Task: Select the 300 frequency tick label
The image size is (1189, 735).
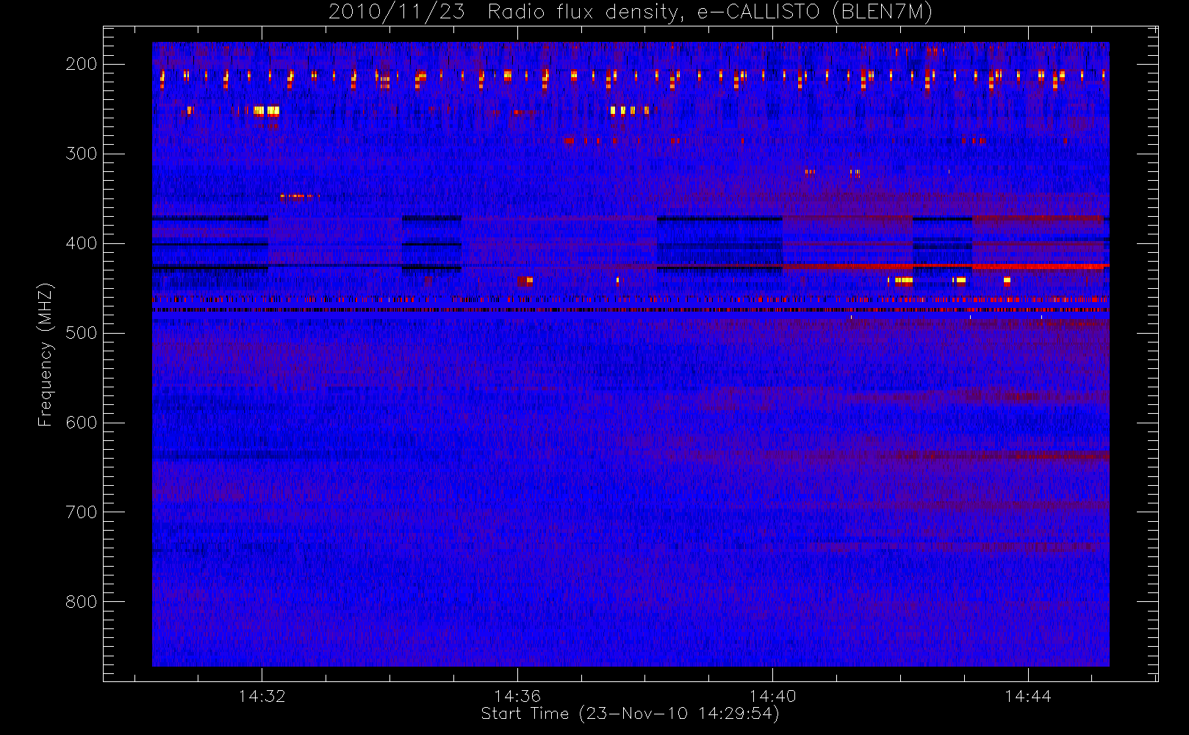Action: pos(81,154)
